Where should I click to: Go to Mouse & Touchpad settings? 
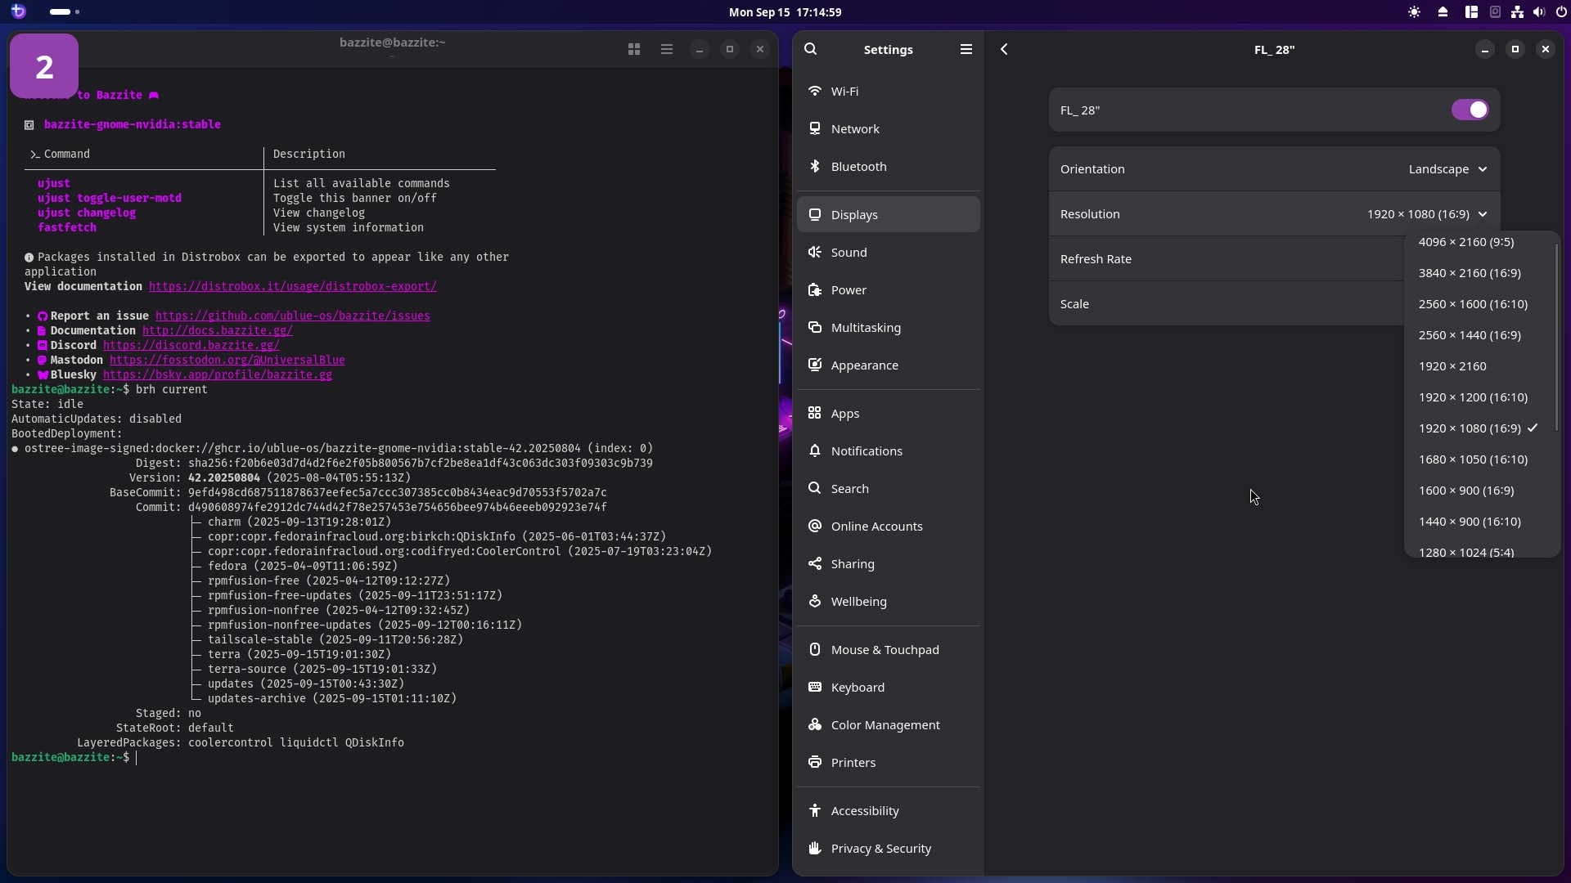[885, 650]
